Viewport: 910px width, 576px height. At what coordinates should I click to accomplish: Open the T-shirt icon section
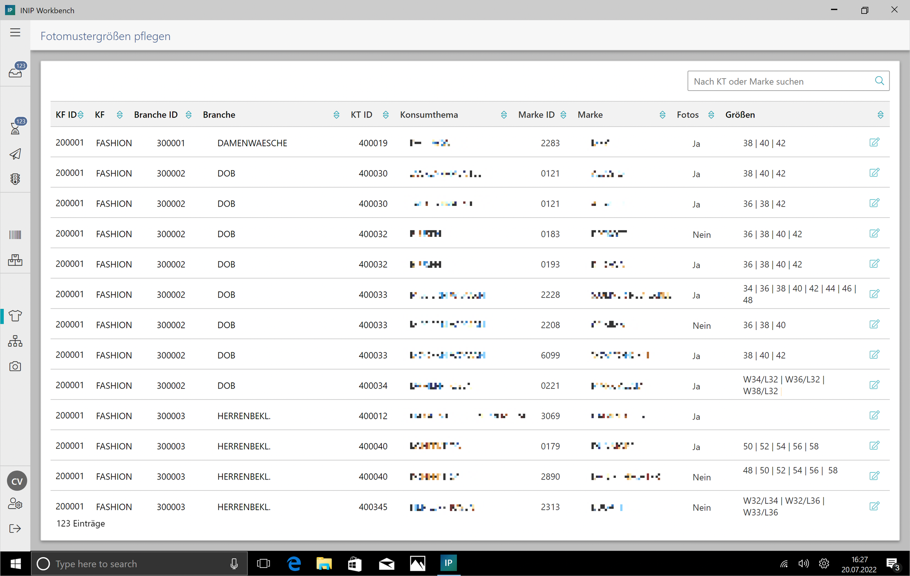click(15, 316)
